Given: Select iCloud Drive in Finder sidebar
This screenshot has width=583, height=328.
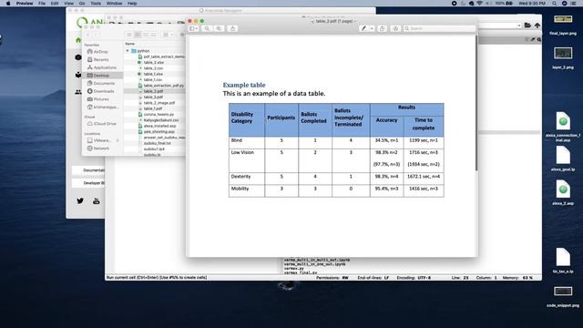Looking at the screenshot, I should 102,124.
